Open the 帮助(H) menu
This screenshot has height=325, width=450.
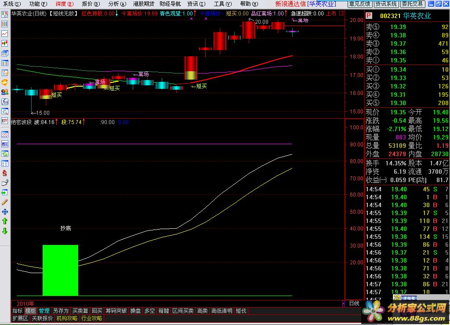[249, 4]
